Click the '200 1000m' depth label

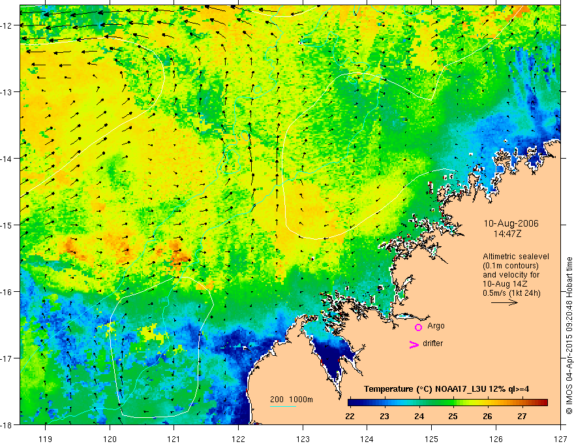click(x=292, y=400)
